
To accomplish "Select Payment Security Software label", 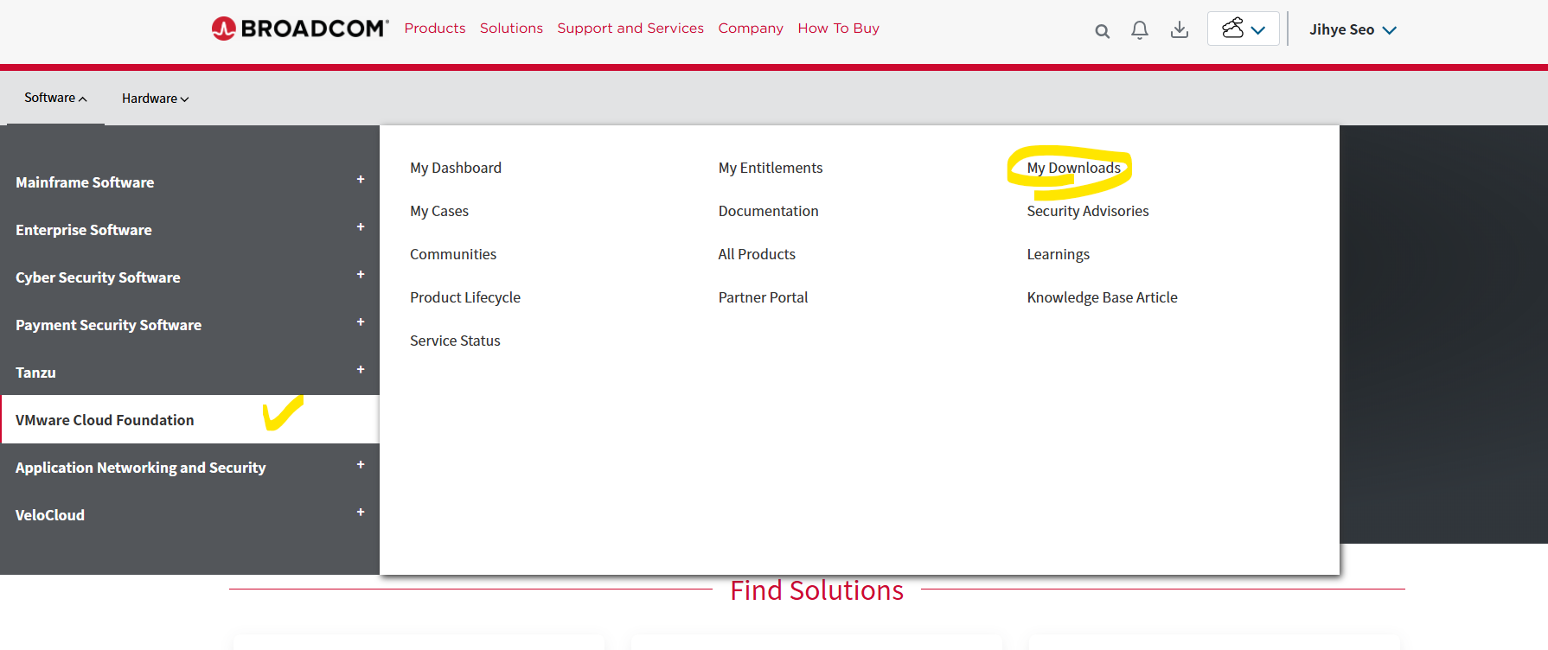I will (108, 325).
